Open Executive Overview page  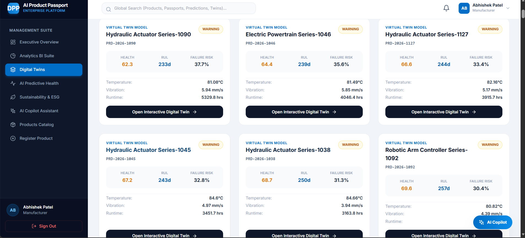pyautogui.click(x=44, y=42)
